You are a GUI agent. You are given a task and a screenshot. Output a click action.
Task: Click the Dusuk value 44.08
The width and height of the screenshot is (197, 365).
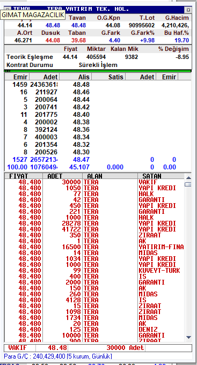click(53, 40)
